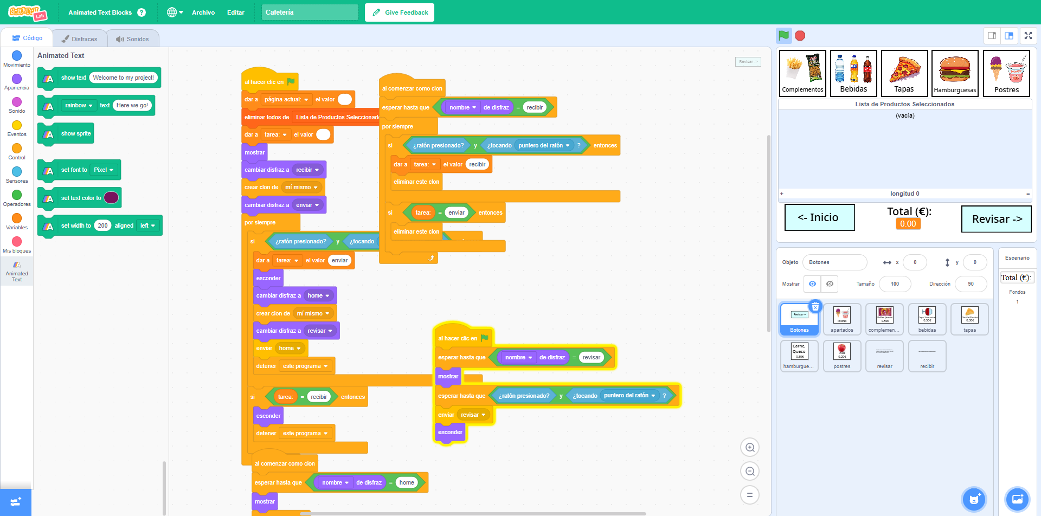Open the rainbow animation dropdown

click(79, 105)
